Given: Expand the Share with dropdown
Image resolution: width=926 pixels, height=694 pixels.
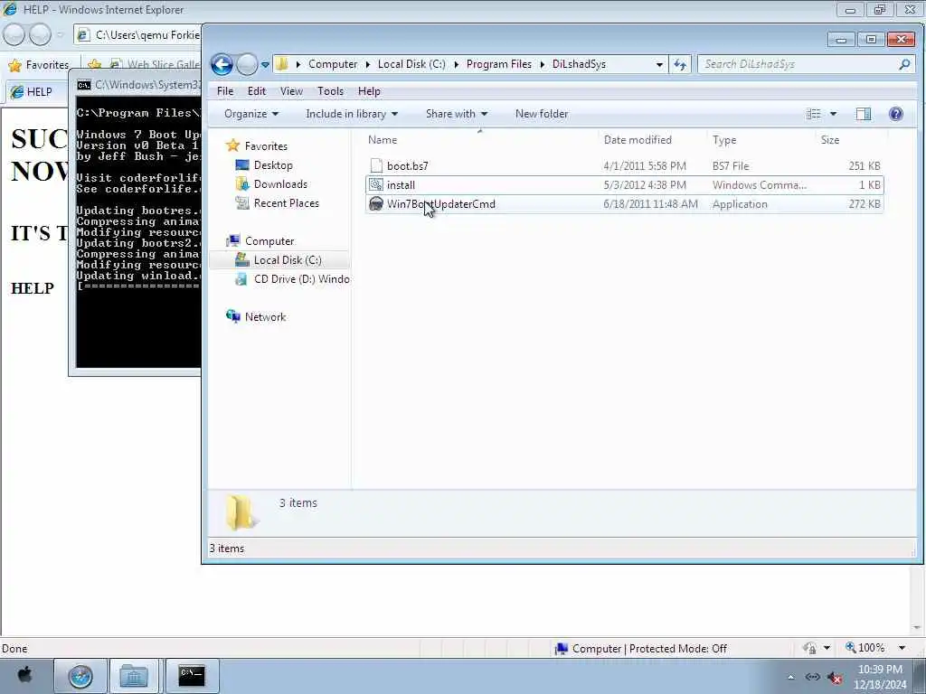Looking at the screenshot, I should tap(457, 114).
